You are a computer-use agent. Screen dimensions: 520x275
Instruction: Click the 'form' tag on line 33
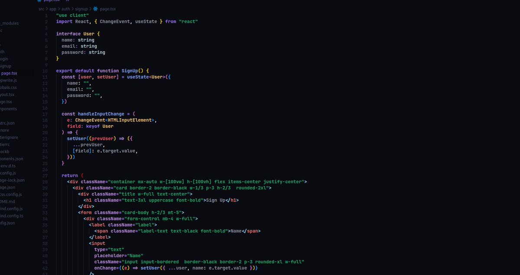pos(86,213)
